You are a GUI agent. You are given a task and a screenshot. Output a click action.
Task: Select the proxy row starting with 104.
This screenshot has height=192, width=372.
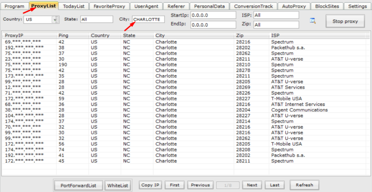186,115
